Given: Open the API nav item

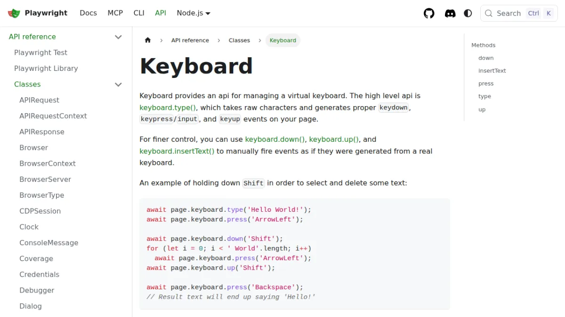Looking at the screenshot, I should [x=161, y=13].
